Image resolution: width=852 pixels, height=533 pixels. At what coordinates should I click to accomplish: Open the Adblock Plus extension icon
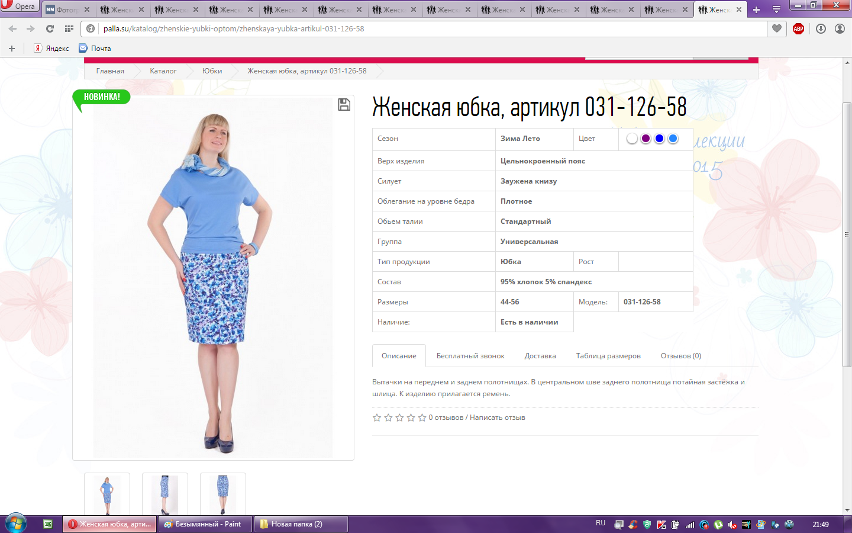(x=798, y=28)
